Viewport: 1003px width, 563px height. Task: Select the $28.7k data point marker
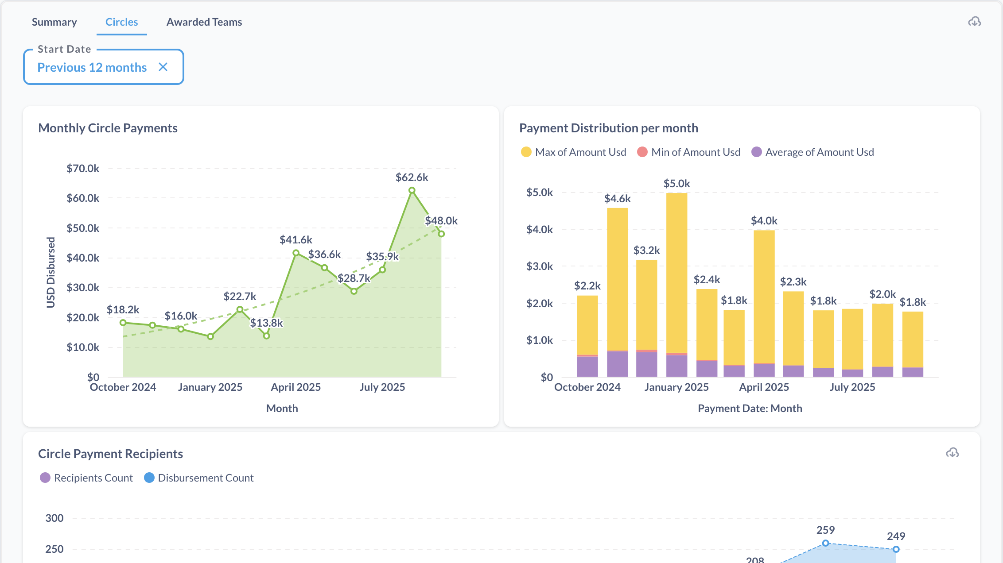click(x=354, y=291)
